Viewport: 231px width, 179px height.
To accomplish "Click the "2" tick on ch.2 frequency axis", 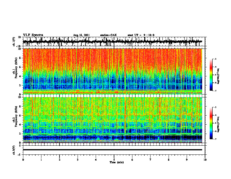I will (x=20, y=134).
